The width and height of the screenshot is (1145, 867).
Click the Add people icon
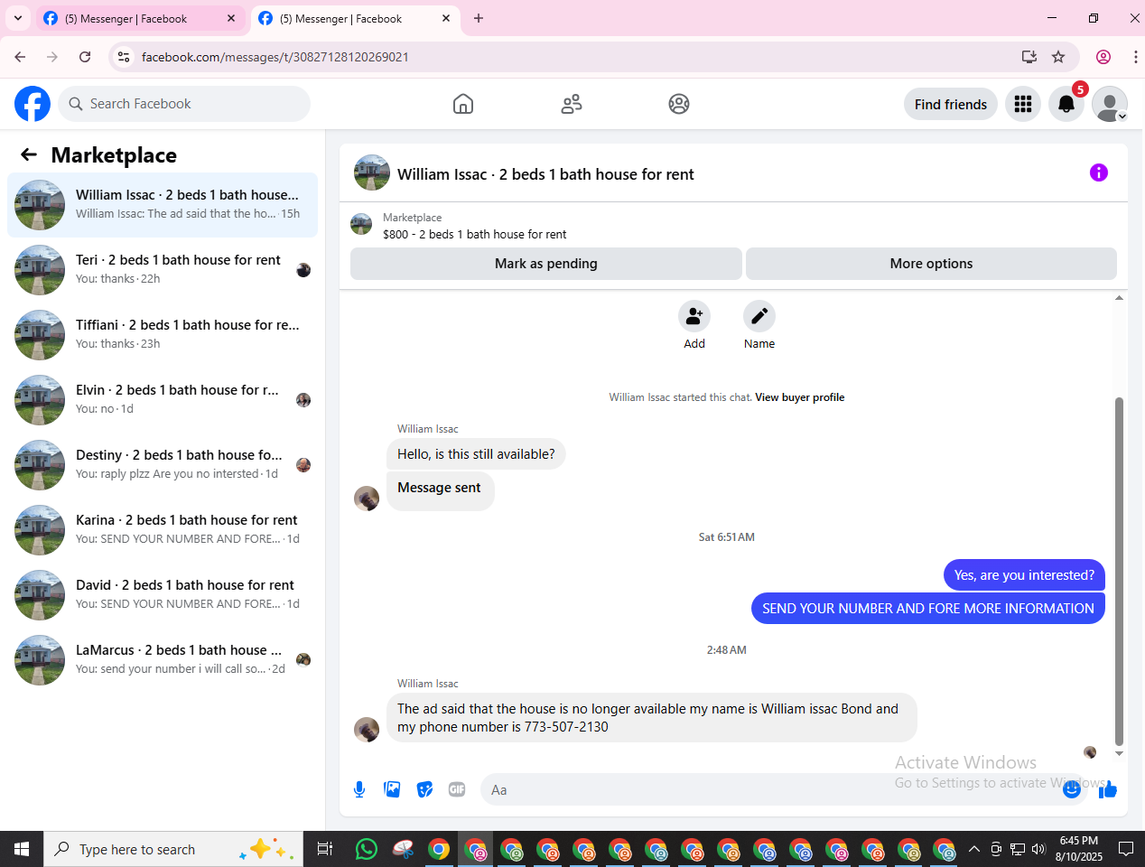(694, 316)
